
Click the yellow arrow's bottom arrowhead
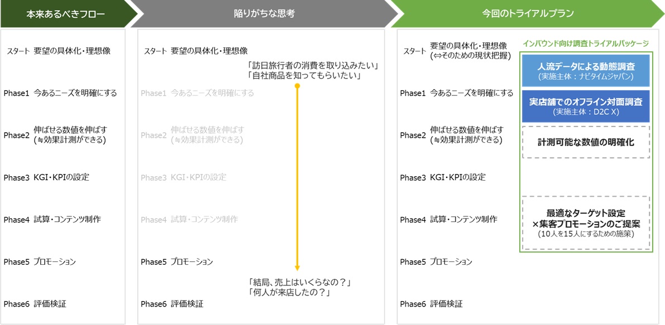[297, 268]
